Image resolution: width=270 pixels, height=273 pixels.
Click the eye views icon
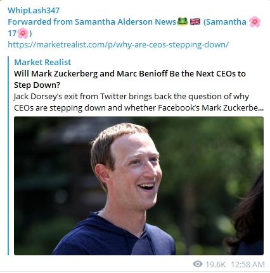pos(198,264)
